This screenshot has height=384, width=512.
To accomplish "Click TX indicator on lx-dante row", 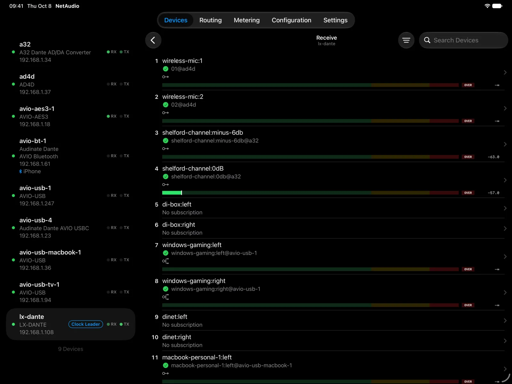I will [x=124, y=324].
